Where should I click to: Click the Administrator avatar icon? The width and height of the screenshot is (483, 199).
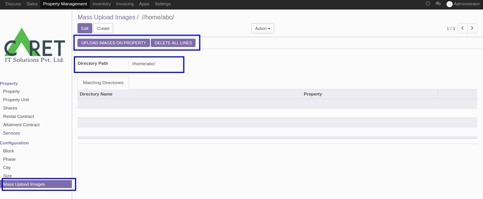[x=450, y=4]
